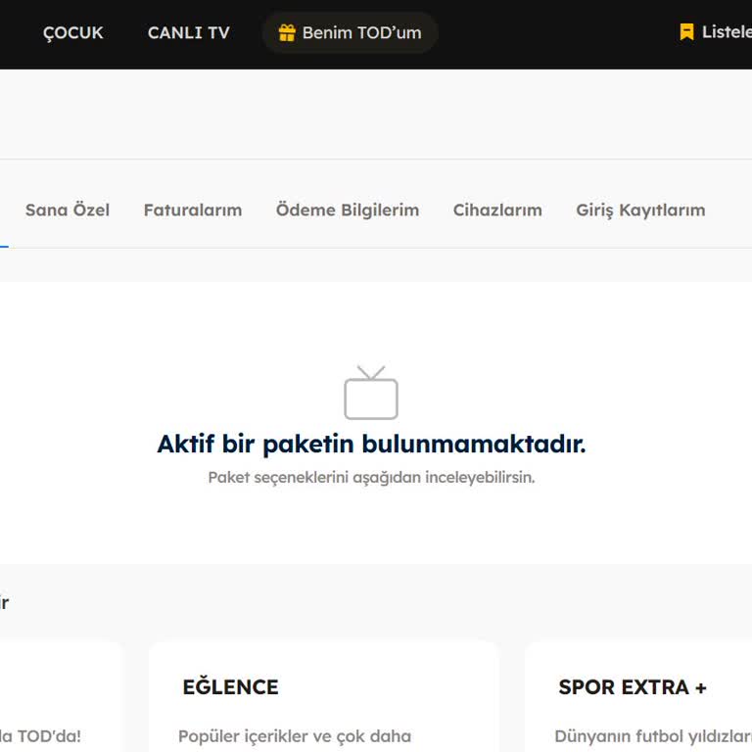Click the yellow bookmark list icon
The width and height of the screenshot is (752, 752).
click(x=686, y=32)
